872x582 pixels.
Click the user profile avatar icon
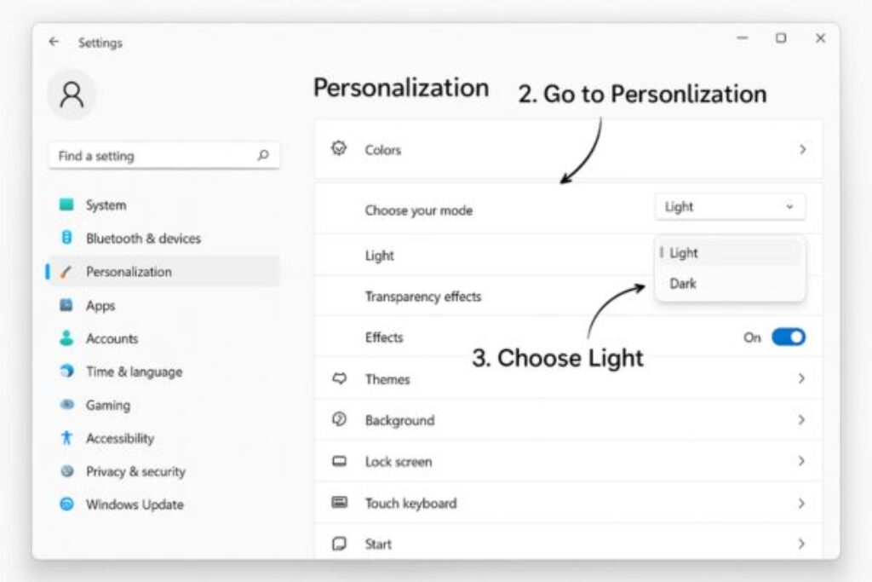pyautogui.click(x=72, y=95)
